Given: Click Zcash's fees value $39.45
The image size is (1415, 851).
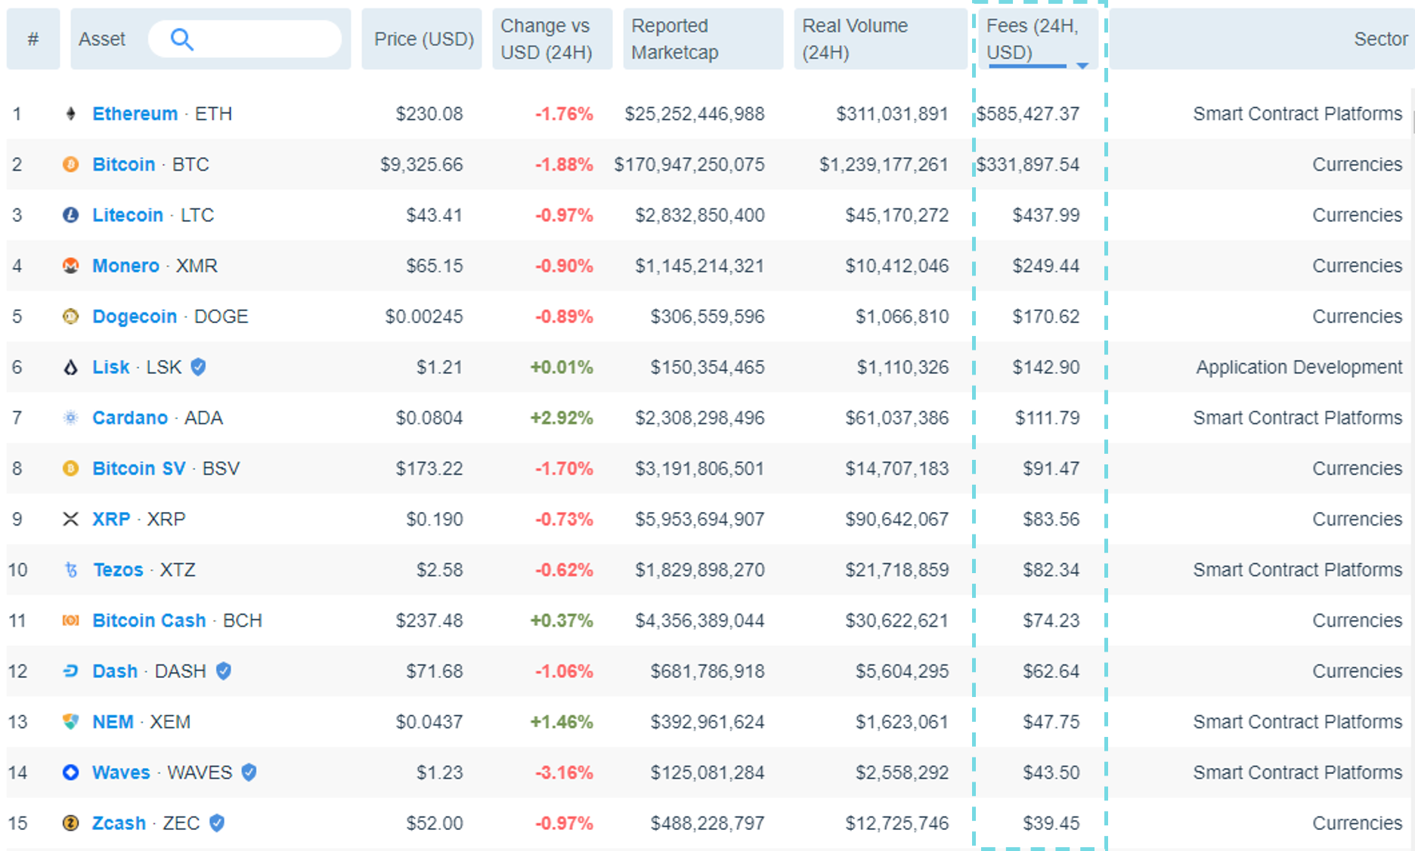Looking at the screenshot, I should pos(1051,823).
